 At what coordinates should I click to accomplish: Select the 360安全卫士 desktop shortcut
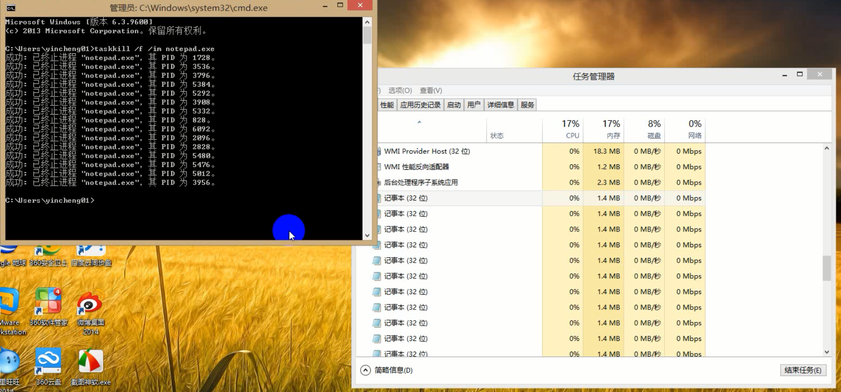point(48,257)
